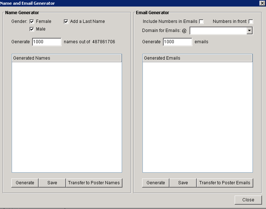Click Save button in Email Generator
The width and height of the screenshot is (266, 209).
(183, 183)
